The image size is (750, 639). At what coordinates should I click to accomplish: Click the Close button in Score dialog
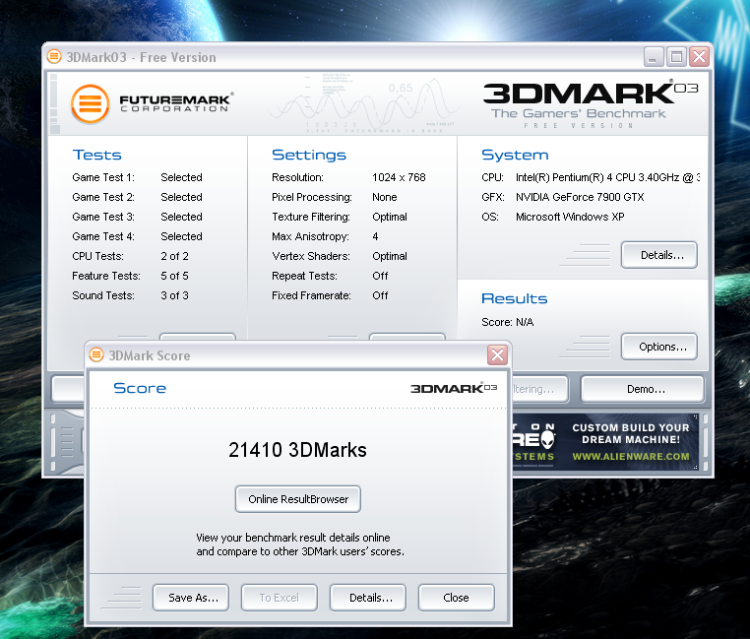point(457,598)
